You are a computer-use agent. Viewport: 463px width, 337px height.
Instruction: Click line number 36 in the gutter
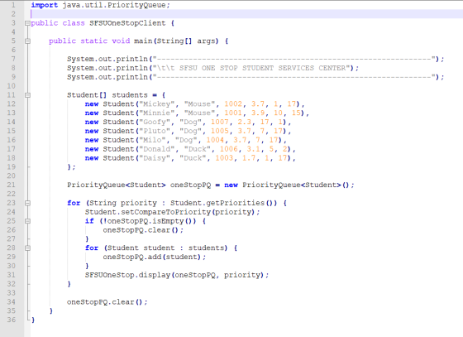12,320
